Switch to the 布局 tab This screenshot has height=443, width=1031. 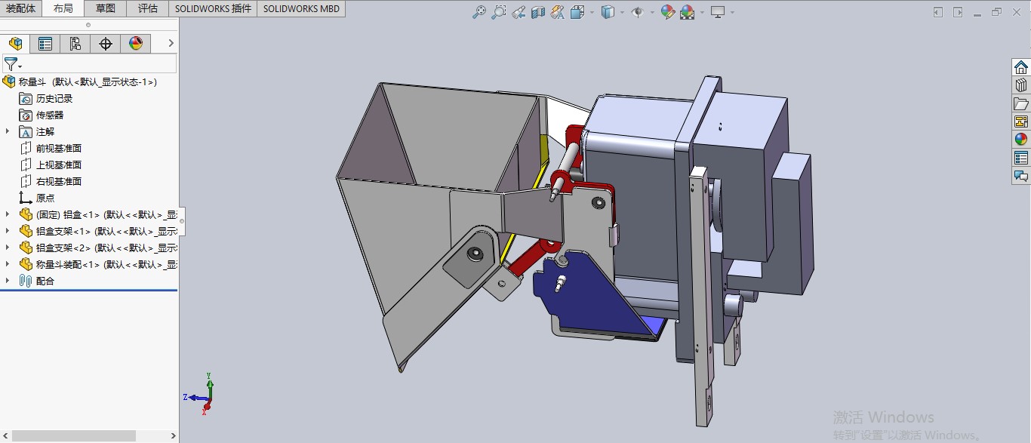pos(63,9)
